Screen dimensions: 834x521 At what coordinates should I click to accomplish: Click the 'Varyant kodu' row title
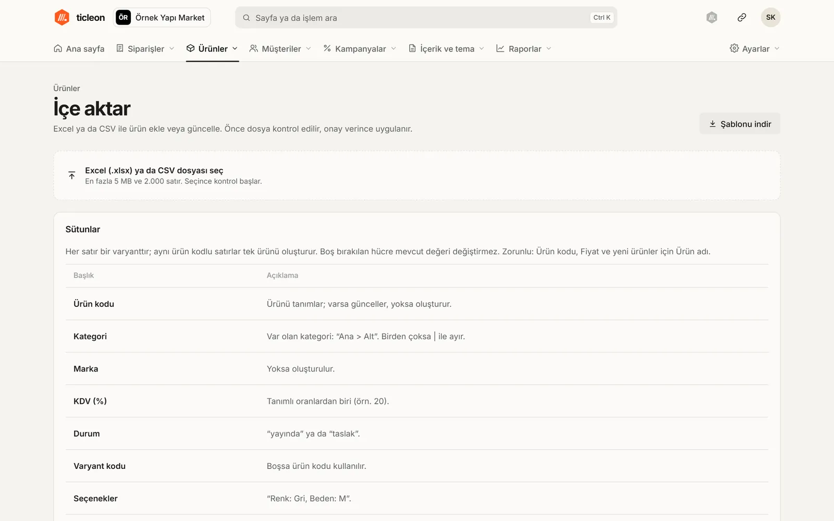pyautogui.click(x=100, y=466)
